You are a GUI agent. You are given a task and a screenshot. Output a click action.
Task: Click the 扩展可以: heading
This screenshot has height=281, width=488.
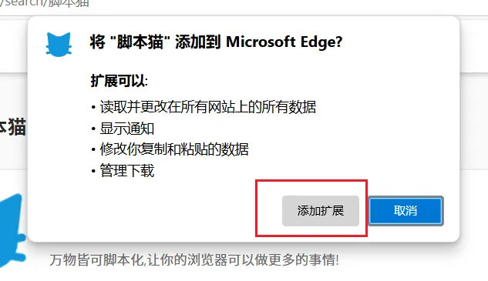point(119,81)
